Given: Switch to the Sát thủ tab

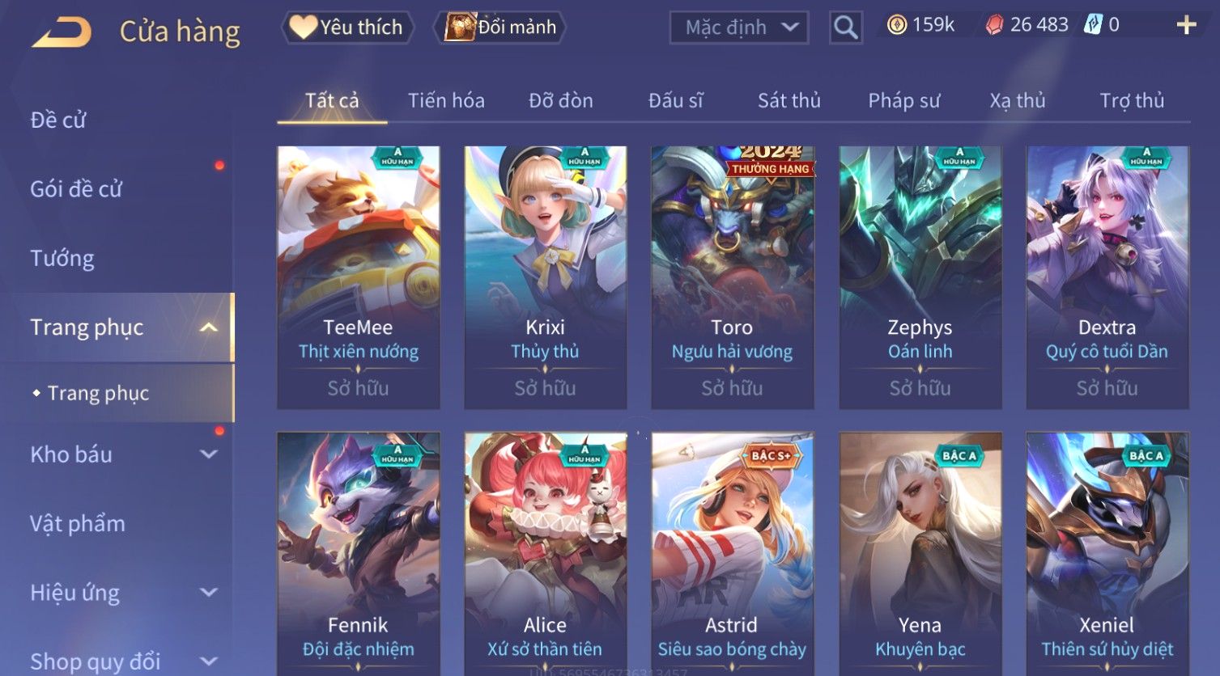Looking at the screenshot, I should pos(789,100).
